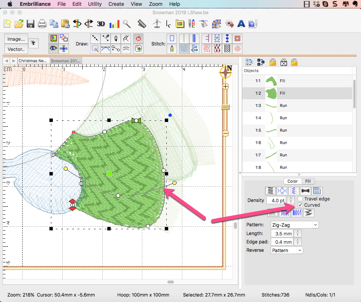This screenshot has width=361, height=302.
Task: Uncheck the Curved checkbox
Action: click(x=300, y=205)
